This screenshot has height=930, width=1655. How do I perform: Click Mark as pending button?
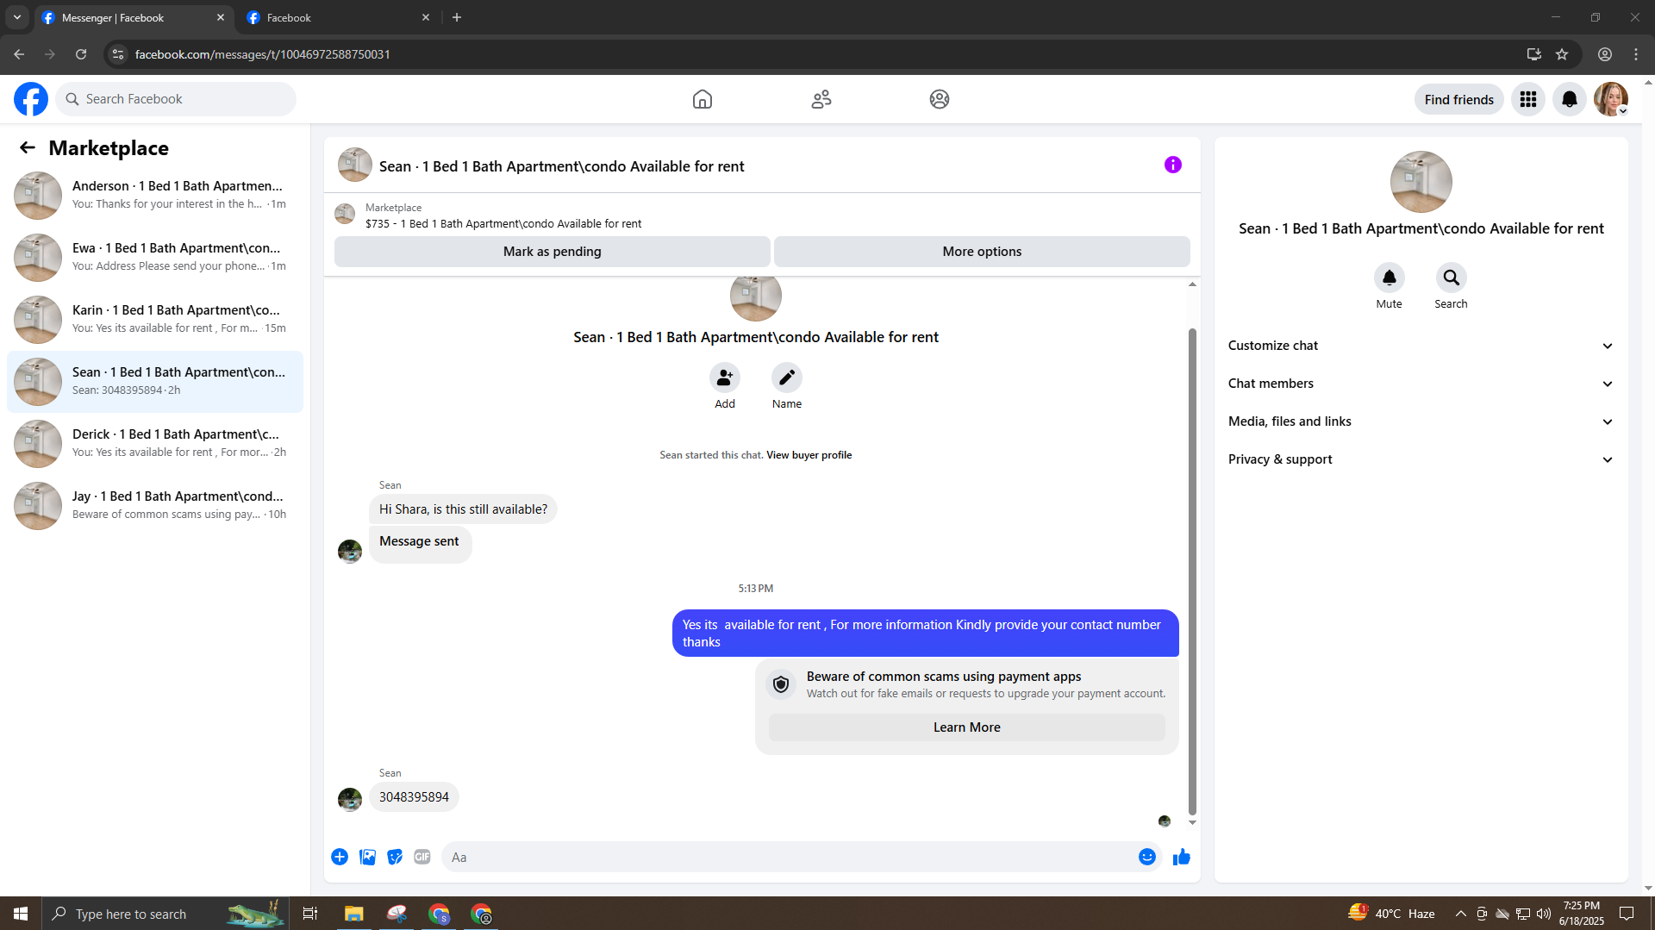[553, 252]
